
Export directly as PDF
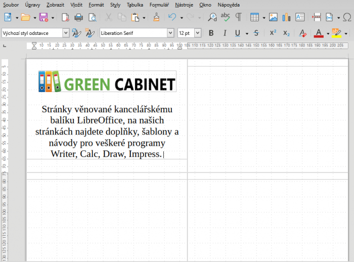pos(65,17)
